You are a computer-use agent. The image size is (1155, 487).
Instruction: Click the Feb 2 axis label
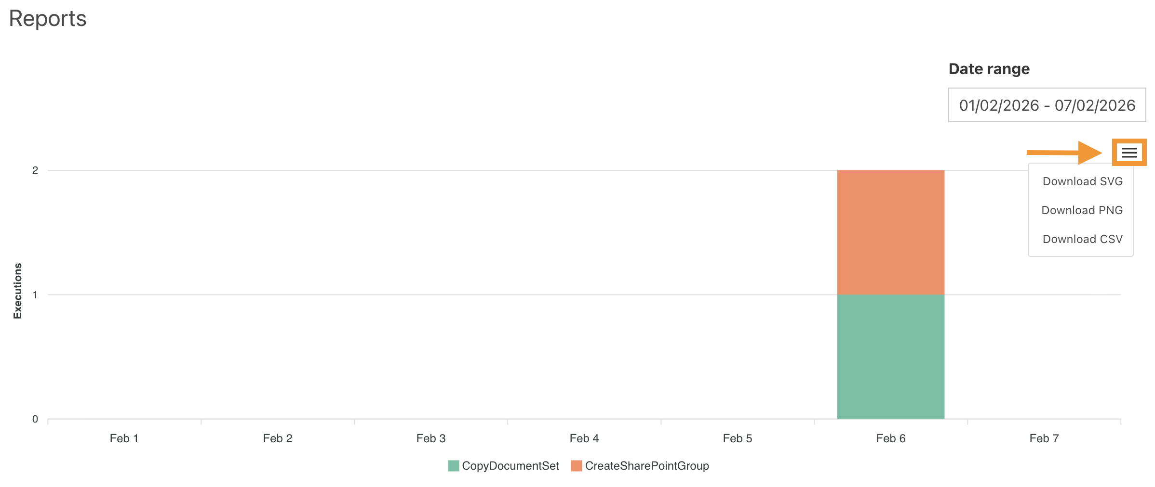click(x=278, y=438)
